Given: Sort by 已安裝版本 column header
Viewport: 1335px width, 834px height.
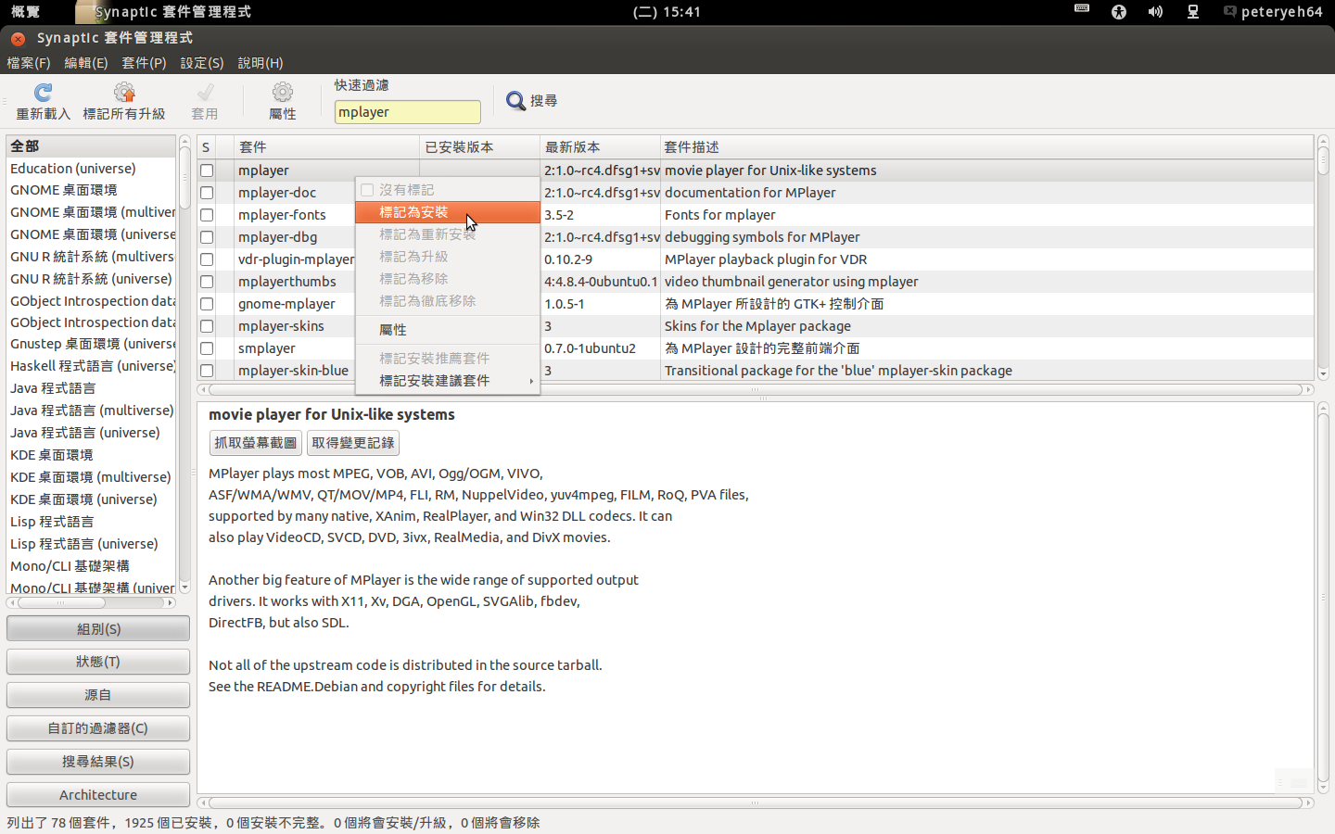Looking at the screenshot, I should point(479,147).
